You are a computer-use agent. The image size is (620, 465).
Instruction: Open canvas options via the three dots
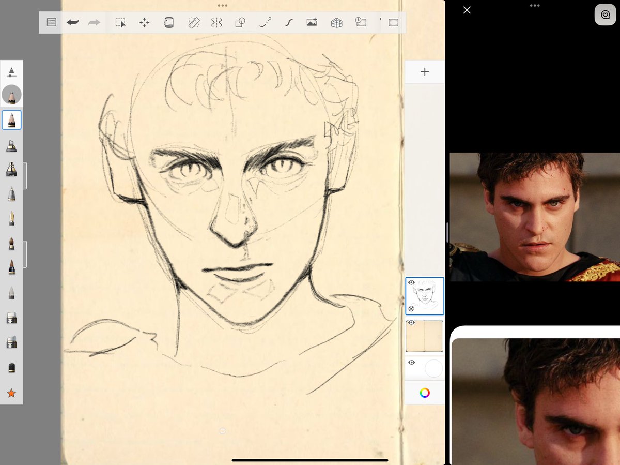(222, 6)
